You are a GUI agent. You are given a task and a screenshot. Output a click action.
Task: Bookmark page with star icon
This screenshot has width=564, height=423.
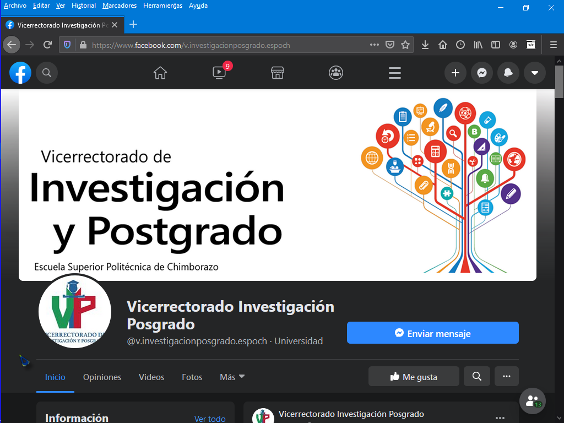pyautogui.click(x=405, y=45)
